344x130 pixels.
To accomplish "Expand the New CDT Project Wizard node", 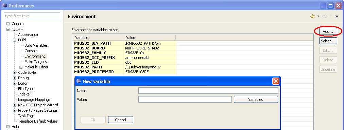I will pyautogui.click(x=15, y=105).
